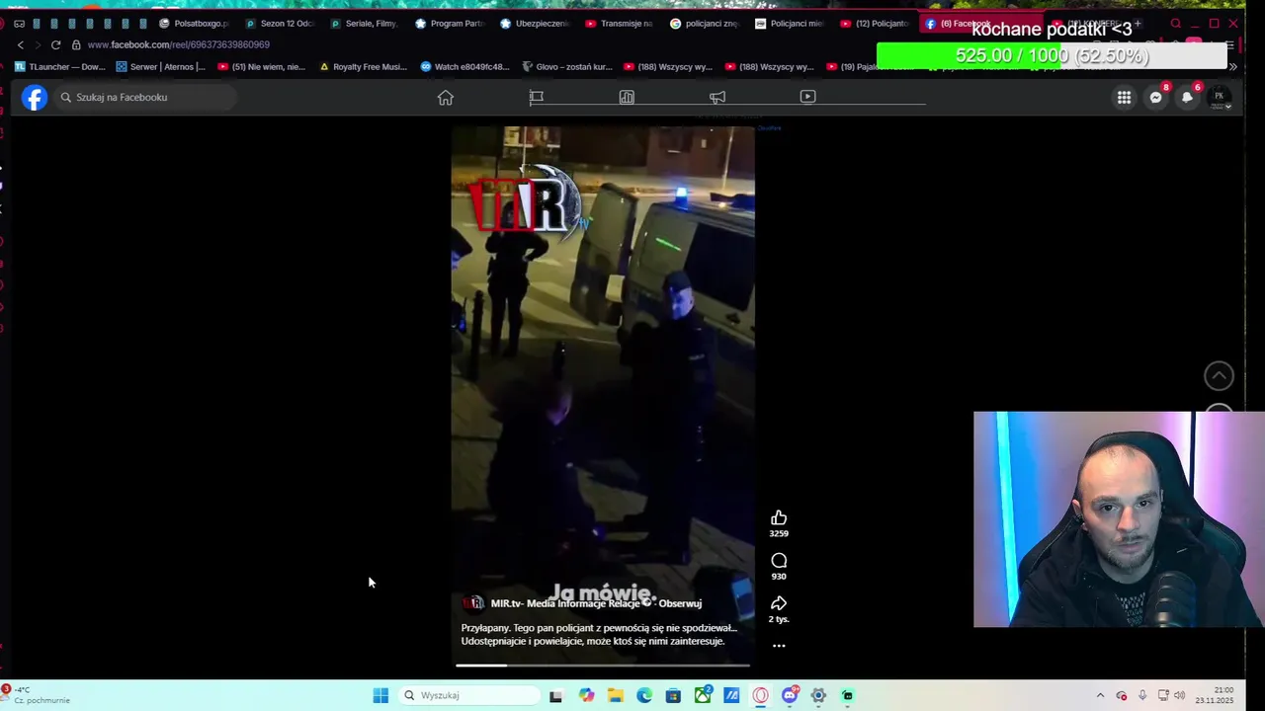Switch to the Ubezpieczenie tab
The width and height of the screenshot is (1265, 711).
[535, 24]
